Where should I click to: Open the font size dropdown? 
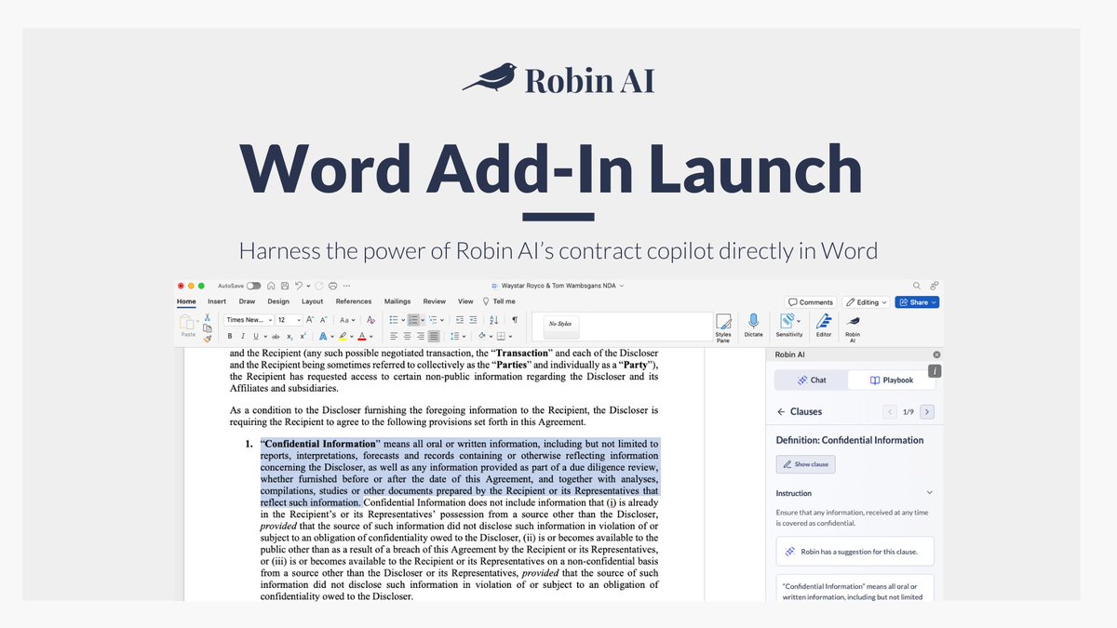coord(290,319)
